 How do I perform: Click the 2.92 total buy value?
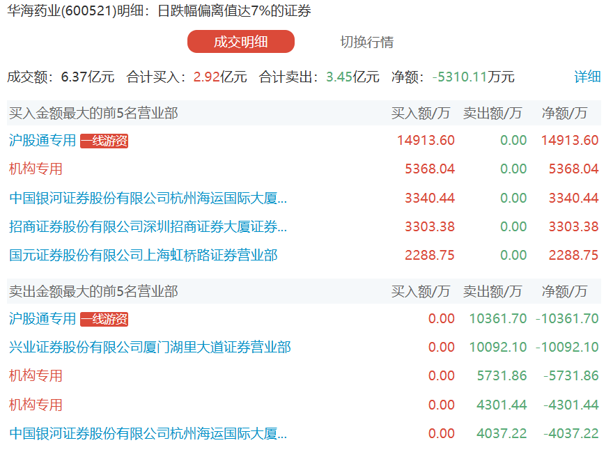(207, 77)
